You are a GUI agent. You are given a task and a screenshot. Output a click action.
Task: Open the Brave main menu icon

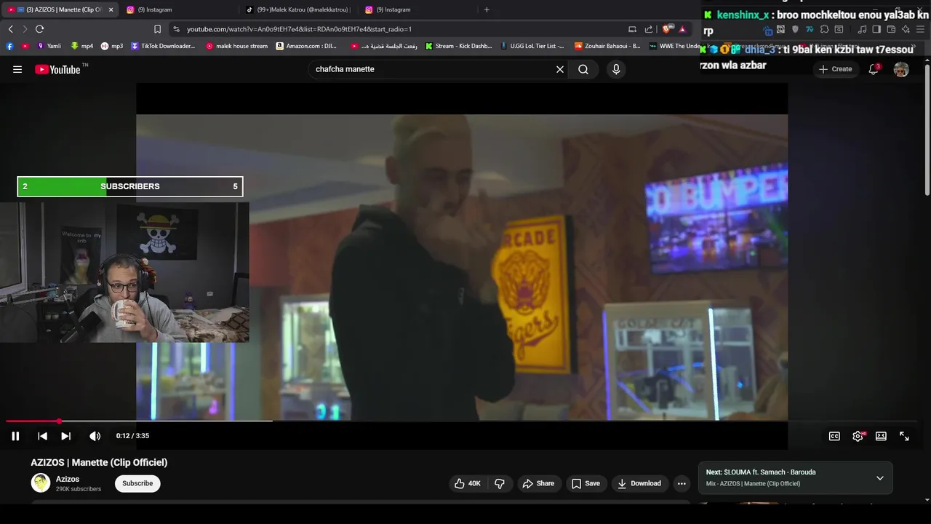[920, 29]
